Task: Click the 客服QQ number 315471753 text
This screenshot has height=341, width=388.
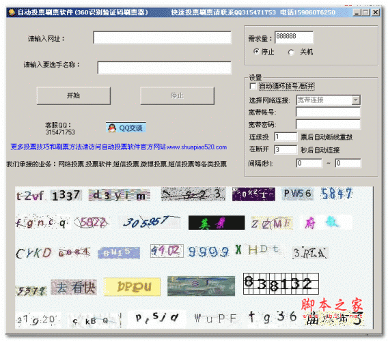Action: (x=60, y=132)
